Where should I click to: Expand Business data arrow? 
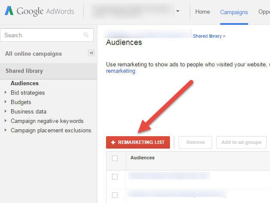coord(6,111)
